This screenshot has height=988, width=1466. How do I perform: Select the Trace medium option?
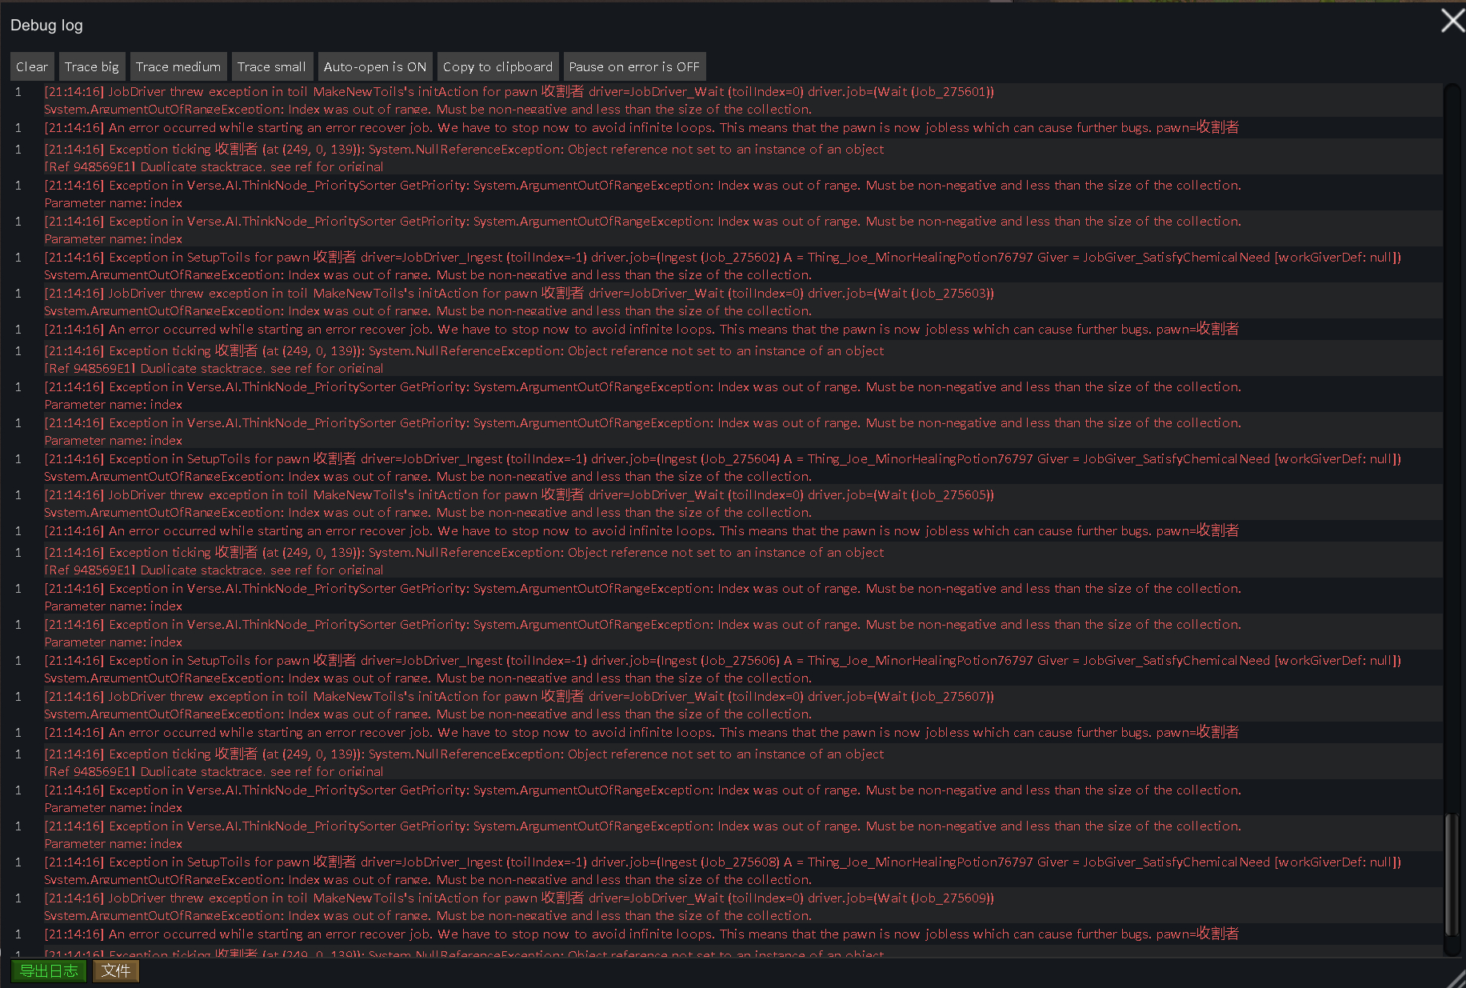178,67
